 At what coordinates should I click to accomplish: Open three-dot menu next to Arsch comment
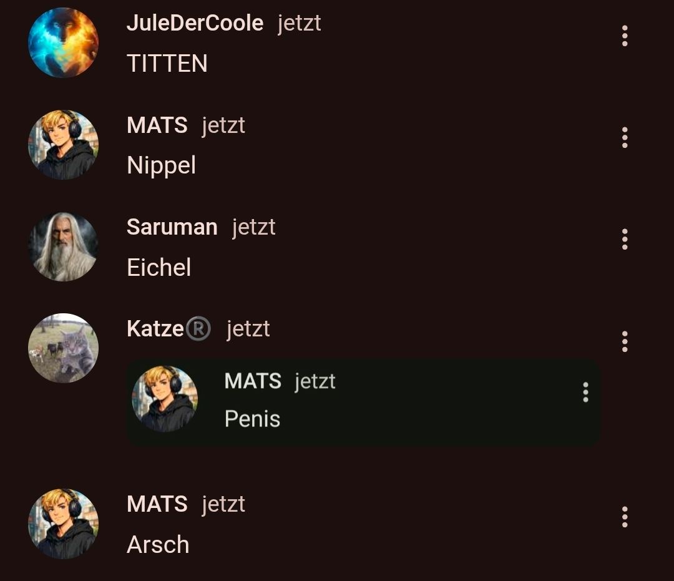(625, 517)
